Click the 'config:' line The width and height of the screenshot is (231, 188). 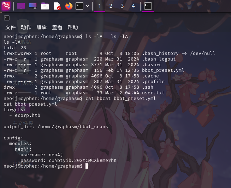pyautogui.click(x=13, y=138)
